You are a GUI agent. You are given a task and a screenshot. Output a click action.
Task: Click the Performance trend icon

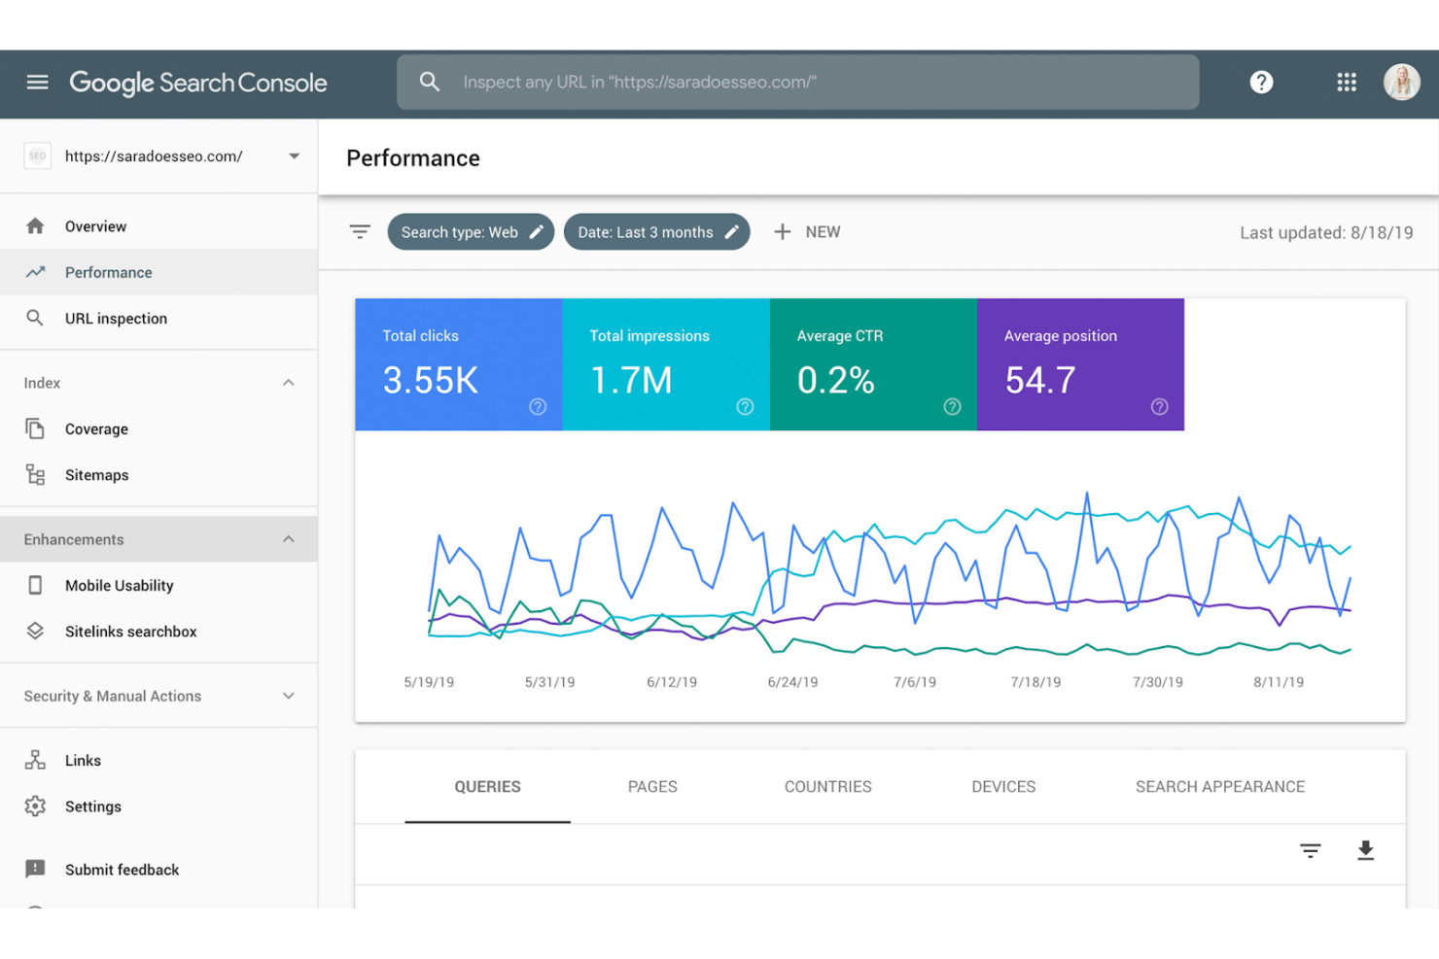pos(35,272)
